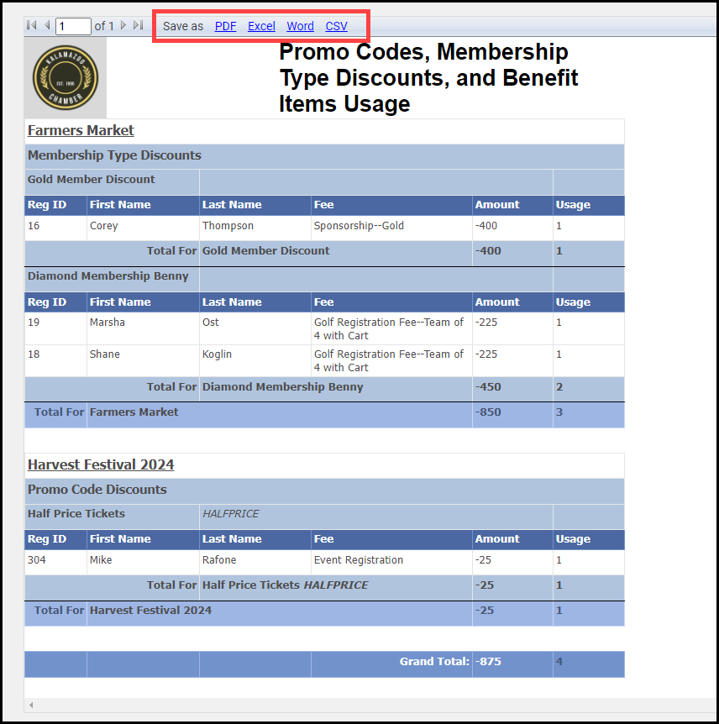Click the HALFPRICE promo code text
This screenshot has width=719, height=724.
pos(231,514)
